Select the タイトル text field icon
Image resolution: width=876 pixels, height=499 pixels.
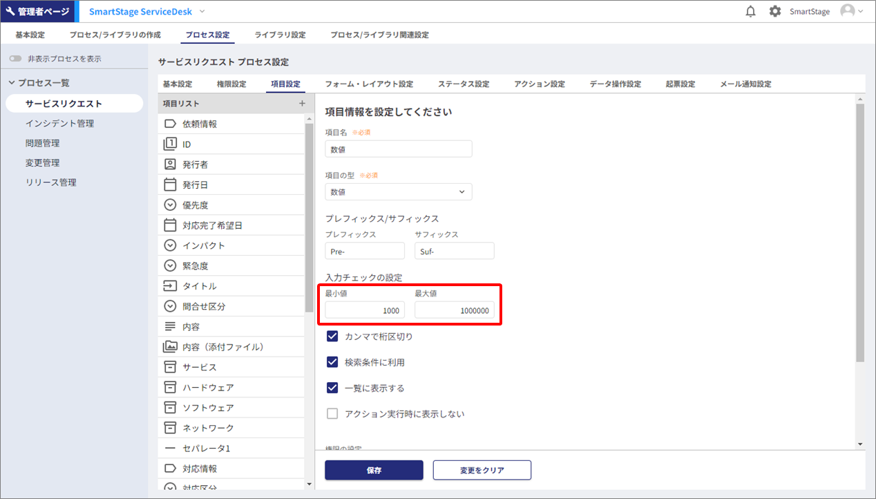point(170,286)
